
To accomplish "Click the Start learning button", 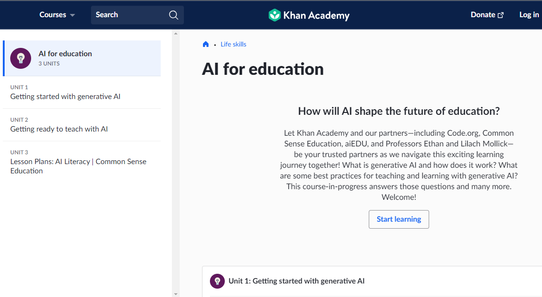I will pyautogui.click(x=398, y=219).
